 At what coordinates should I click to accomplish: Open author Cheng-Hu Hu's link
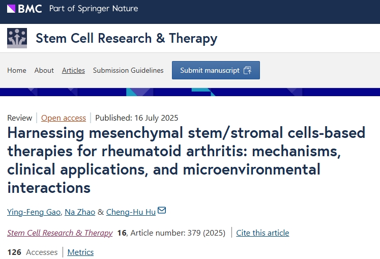pyautogui.click(x=131, y=212)
